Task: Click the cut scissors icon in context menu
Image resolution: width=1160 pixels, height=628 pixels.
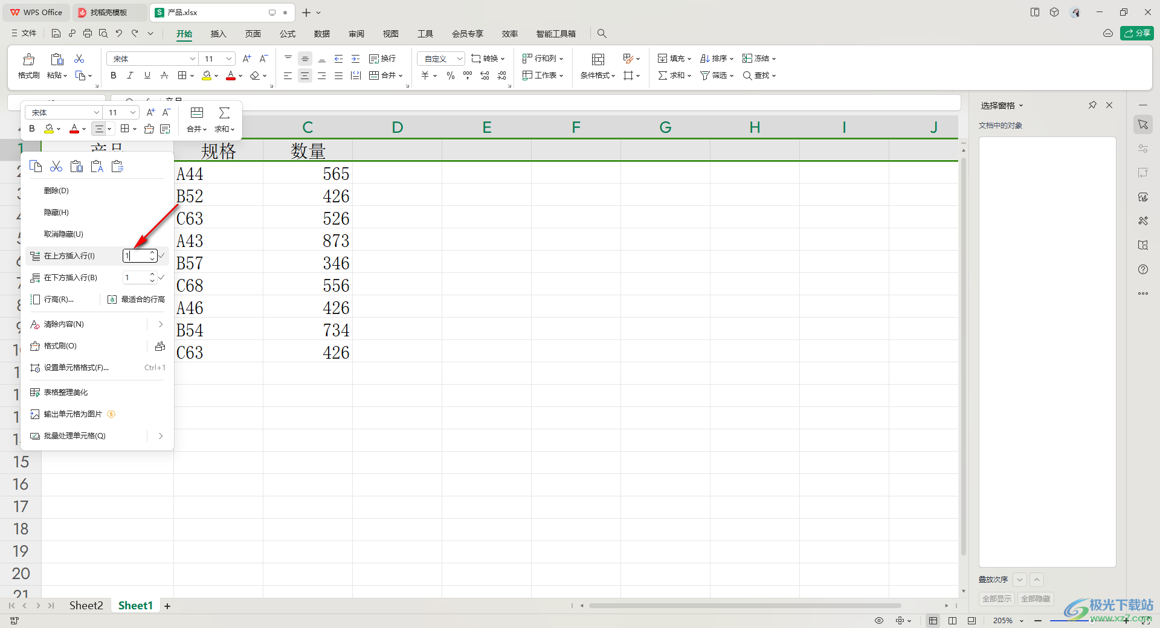Action: click(56, 166)
